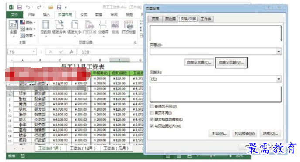
Task: Switch to sheet tab 工资表(元月)
Action: click(x=116, y=148)
